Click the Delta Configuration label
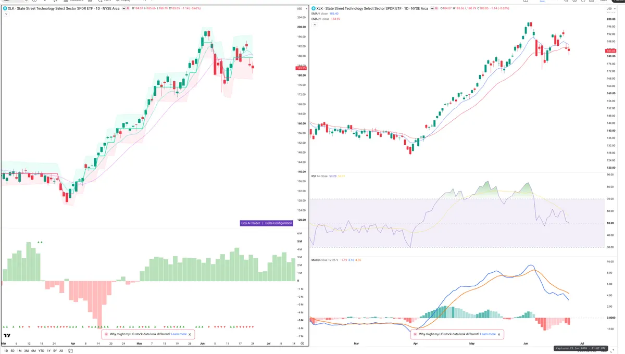Screen dimensions: 625x354 (x=278, y=223)
